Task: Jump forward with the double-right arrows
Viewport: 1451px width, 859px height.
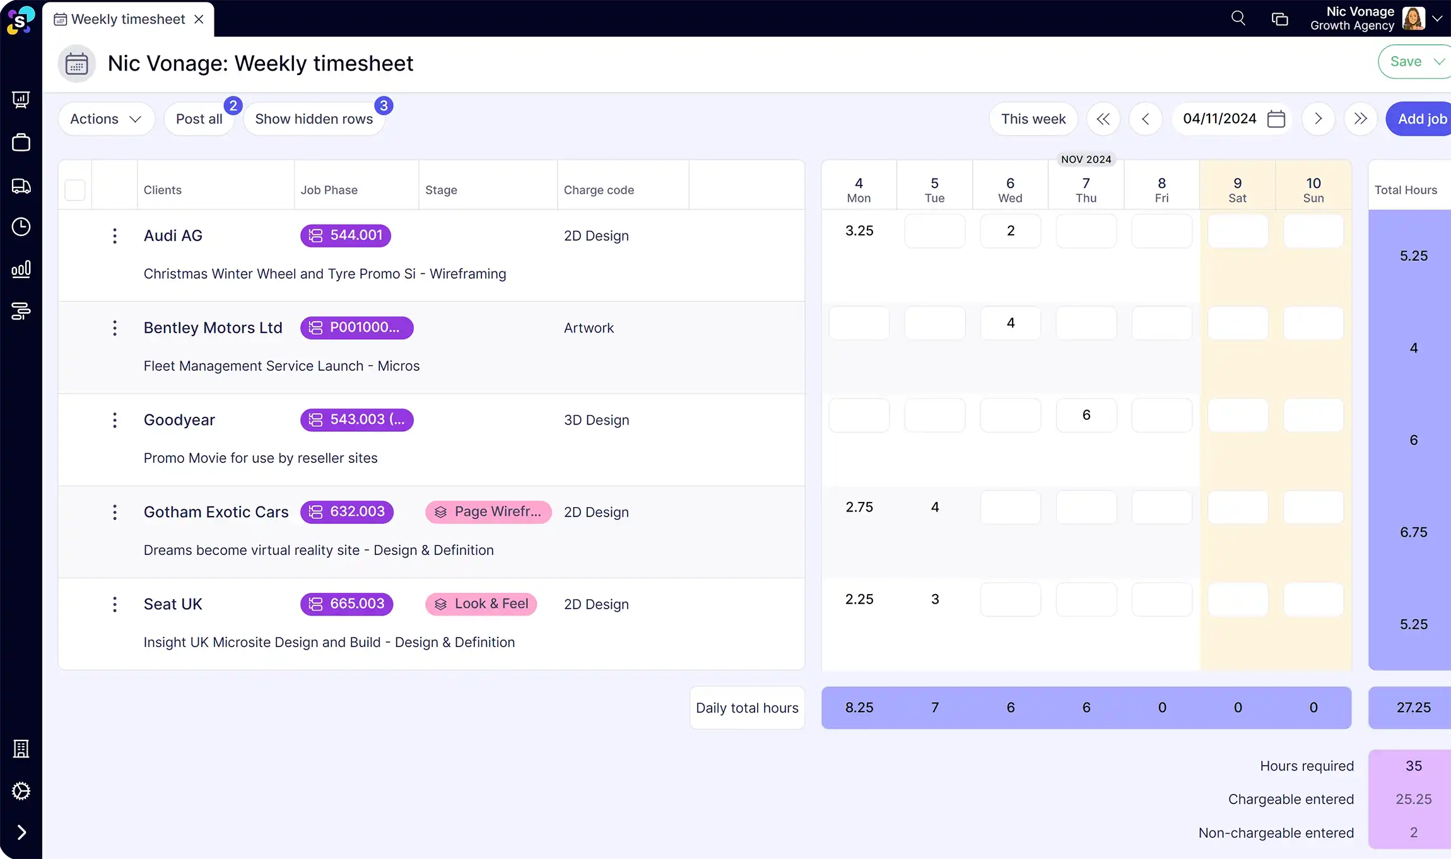Action: 1360,119
